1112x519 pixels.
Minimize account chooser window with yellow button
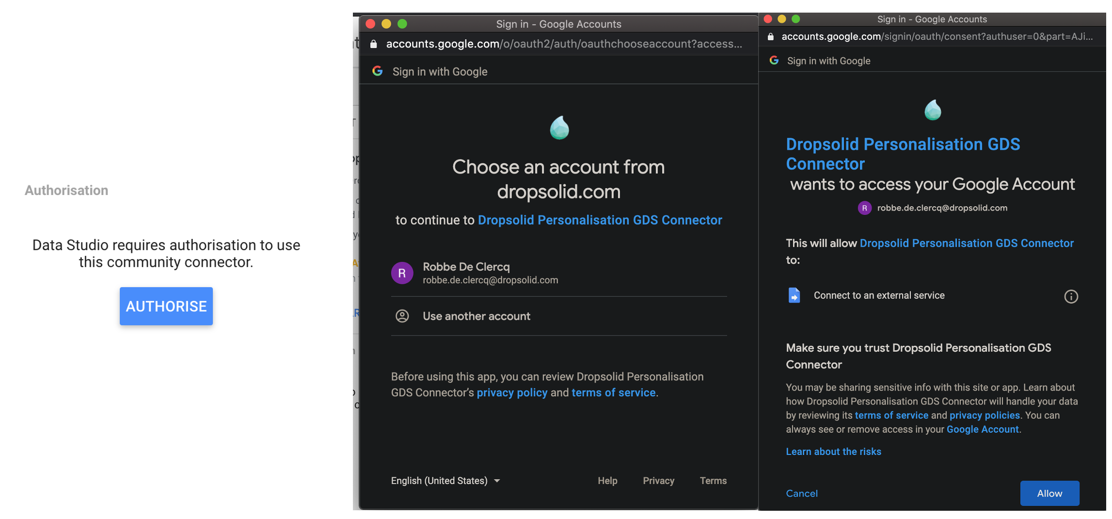(x=386, y=24)
